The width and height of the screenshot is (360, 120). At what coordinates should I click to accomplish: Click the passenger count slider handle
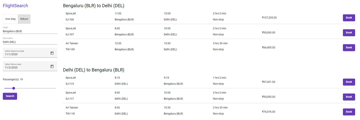[x=13, y=88]
